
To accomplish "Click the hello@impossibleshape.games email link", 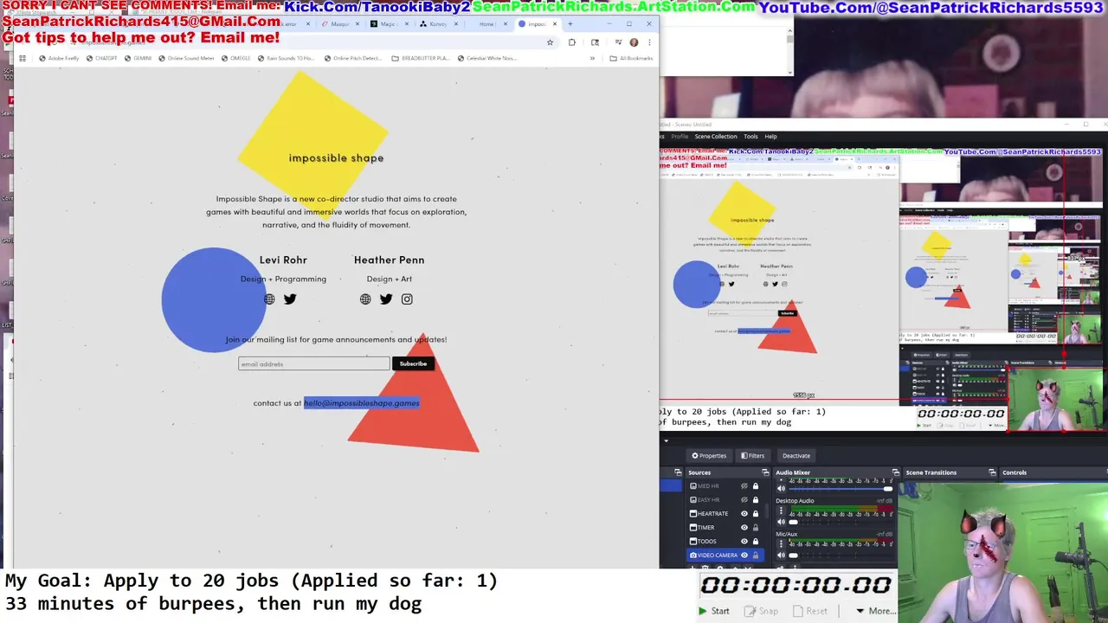I will [x=362, y=403].
